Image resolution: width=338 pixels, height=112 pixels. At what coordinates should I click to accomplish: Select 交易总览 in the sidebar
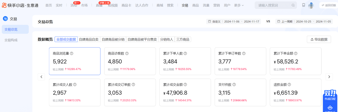15,29
